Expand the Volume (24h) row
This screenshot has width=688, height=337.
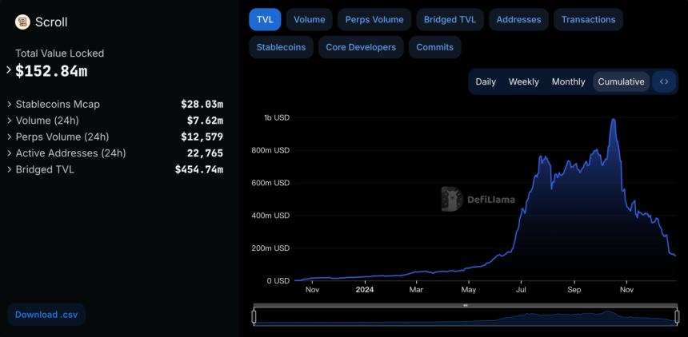tap(10, 121)
